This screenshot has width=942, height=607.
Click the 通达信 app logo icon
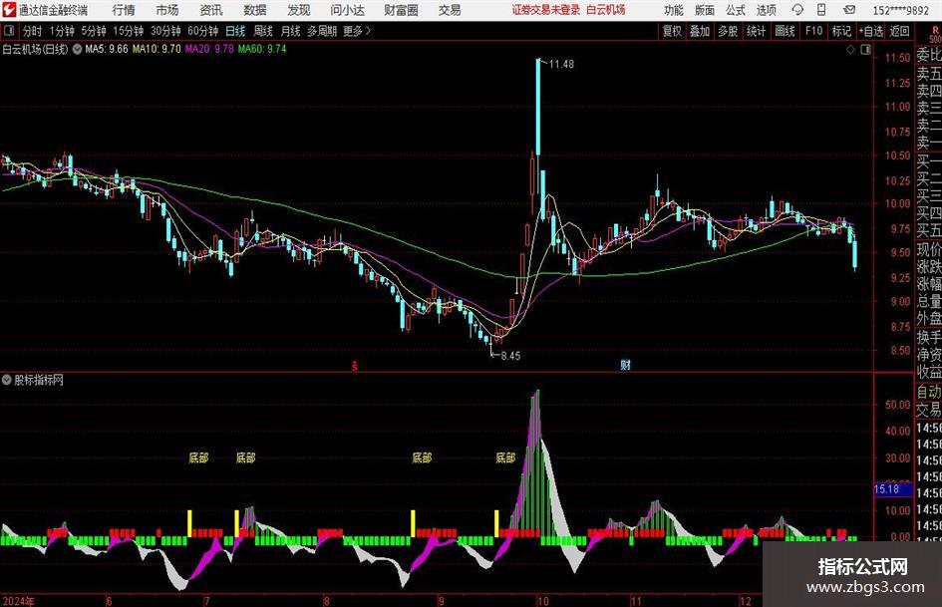[x=9, y=10]
